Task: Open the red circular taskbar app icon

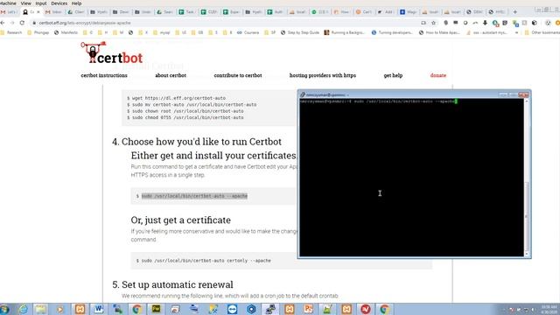Action: [x=366, y=309]
